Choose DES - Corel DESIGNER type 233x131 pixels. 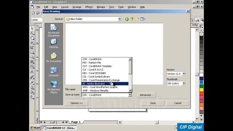click(x=105, y=73)
